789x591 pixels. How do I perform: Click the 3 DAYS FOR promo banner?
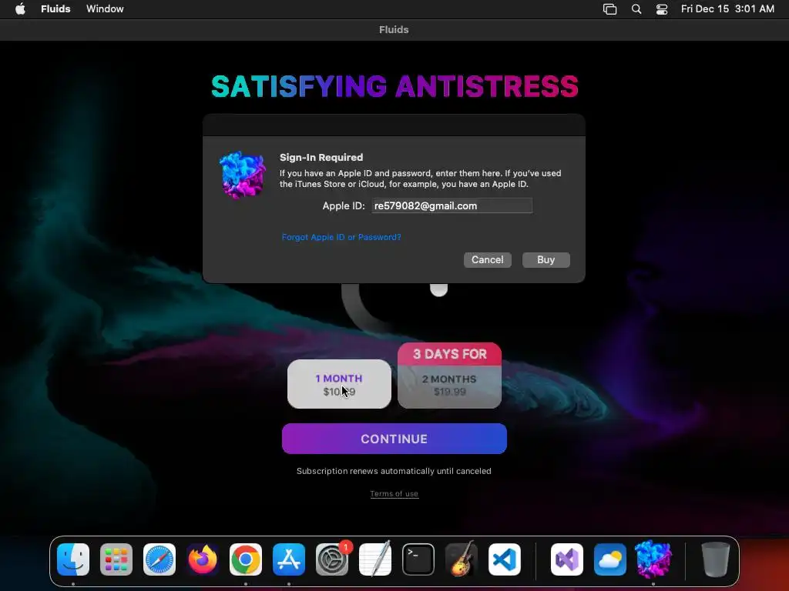450,354
